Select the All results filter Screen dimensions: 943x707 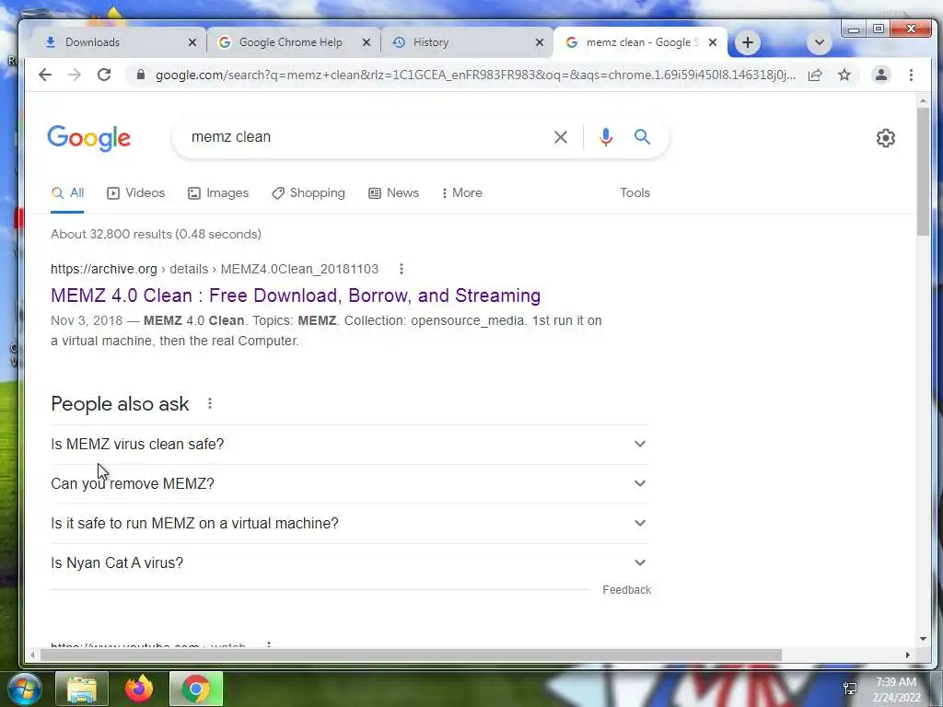click(x=67, y=193)
